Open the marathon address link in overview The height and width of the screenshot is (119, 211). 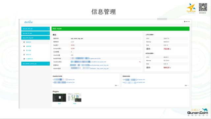(x=88, y=62)
